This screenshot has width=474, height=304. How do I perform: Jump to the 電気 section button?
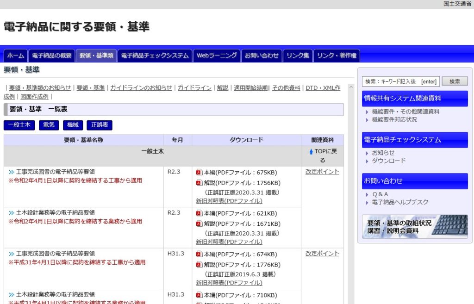click(49, 125)
